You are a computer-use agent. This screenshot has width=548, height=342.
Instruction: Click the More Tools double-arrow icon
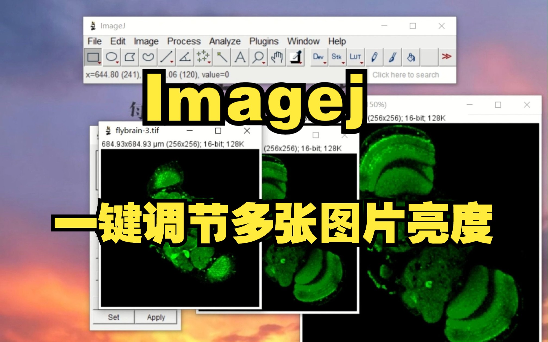(x=447, y=57)
